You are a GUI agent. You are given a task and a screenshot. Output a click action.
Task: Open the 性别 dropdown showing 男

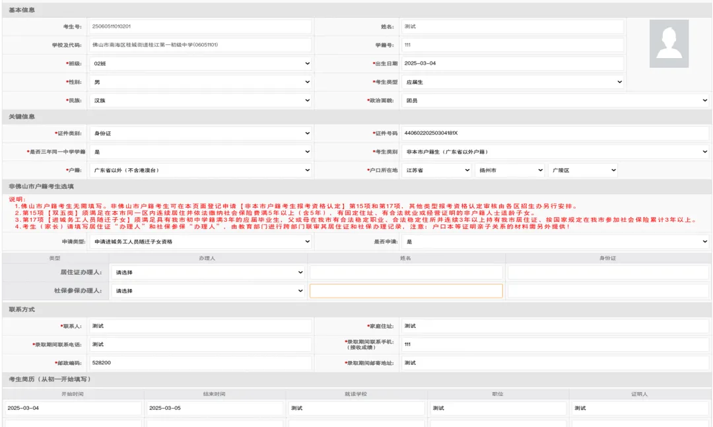tap(201, 82)
